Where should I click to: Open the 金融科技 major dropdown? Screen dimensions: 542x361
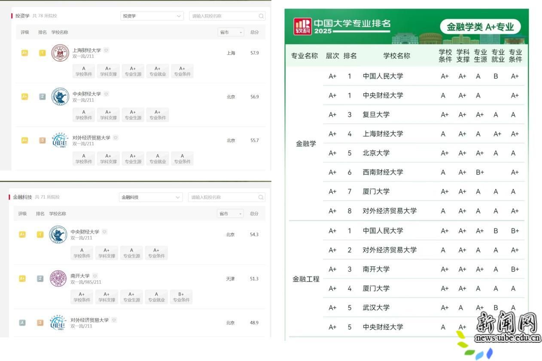pos(151,197)
